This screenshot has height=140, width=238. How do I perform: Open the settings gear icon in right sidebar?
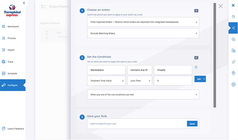coord(234,84)
